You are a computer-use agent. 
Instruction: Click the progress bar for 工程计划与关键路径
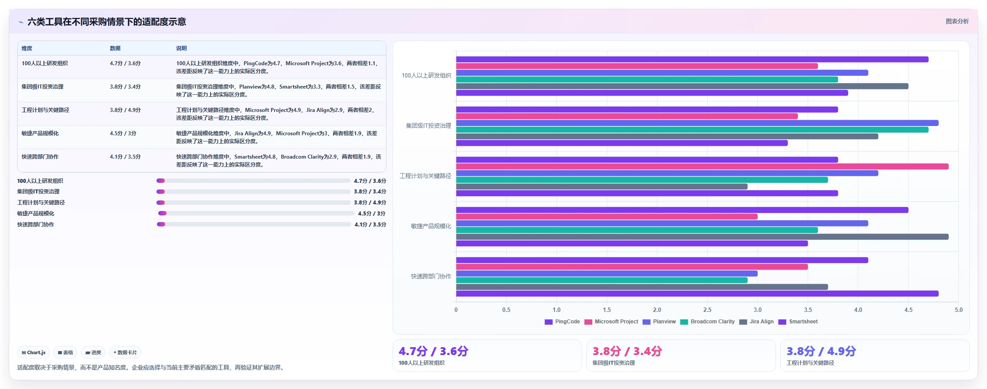(253, 203)
